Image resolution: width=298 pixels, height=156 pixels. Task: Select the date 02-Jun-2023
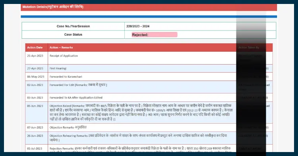pos(35,85)
